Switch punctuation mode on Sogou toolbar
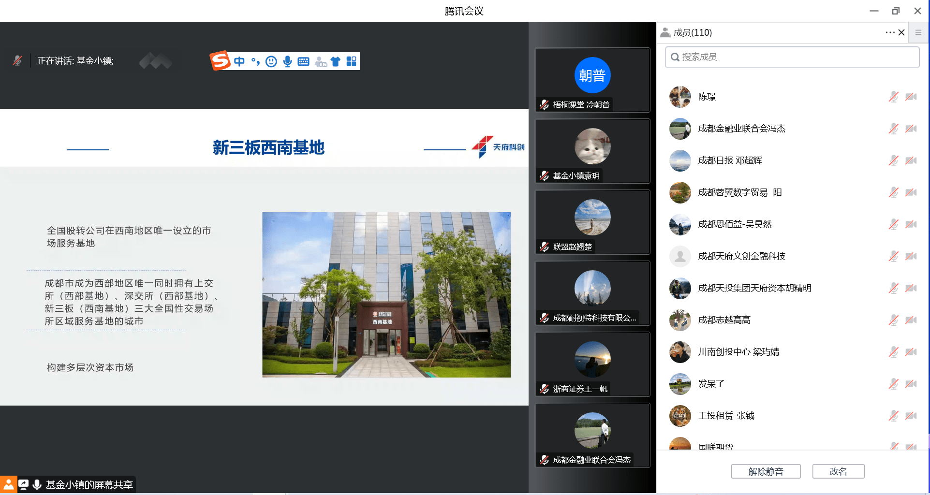Viewport: 930px width, 495px height. click(x=255, y=61)
